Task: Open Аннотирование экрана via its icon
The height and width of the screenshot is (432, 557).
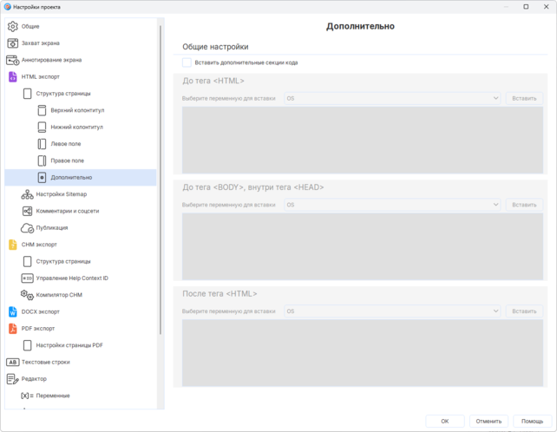Action: [x=12, y=60]
